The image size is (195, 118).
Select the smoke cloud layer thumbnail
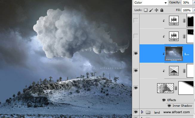coord(165,88)
